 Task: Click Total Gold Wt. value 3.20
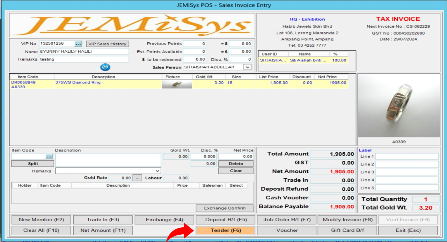click(x=426, y=208)
